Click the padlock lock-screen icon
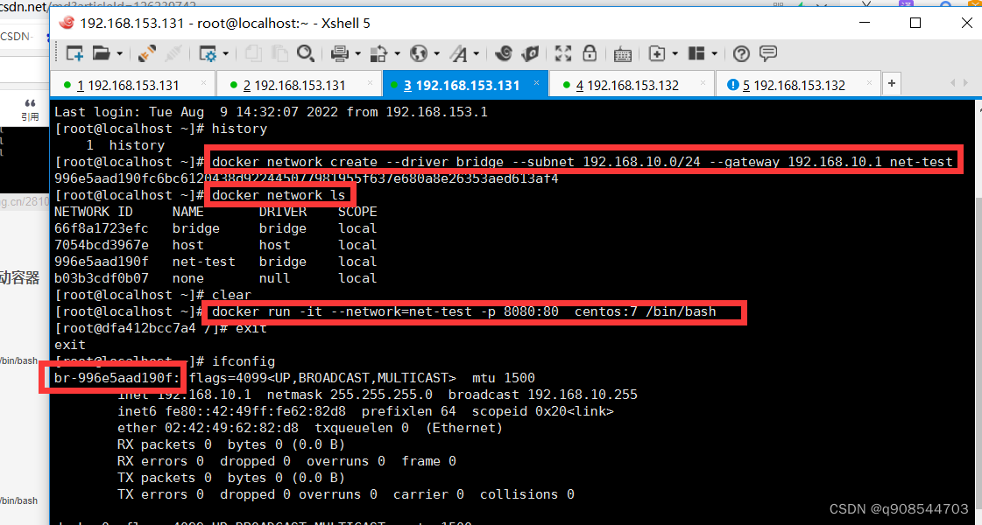982x525 pixels. click(590, 54)
